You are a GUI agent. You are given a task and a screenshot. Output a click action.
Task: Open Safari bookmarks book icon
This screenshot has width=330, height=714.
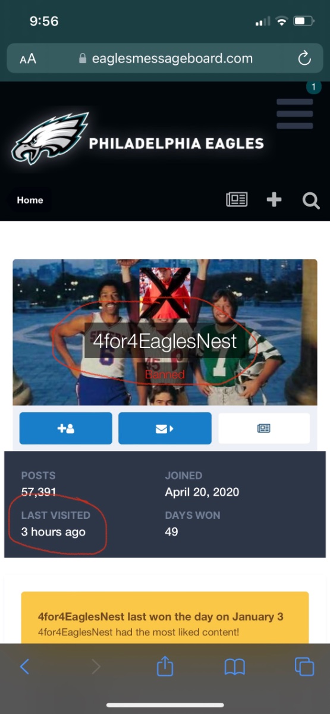pyautogui.click(x=234, y=667)
